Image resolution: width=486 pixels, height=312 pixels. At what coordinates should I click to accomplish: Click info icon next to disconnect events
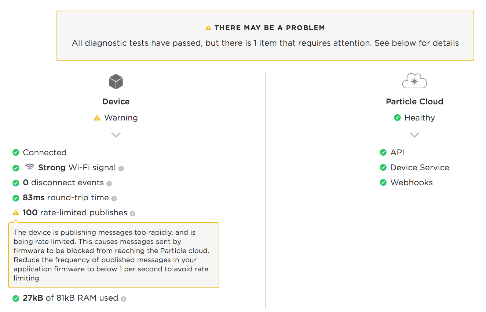click(x=109, y=183)
